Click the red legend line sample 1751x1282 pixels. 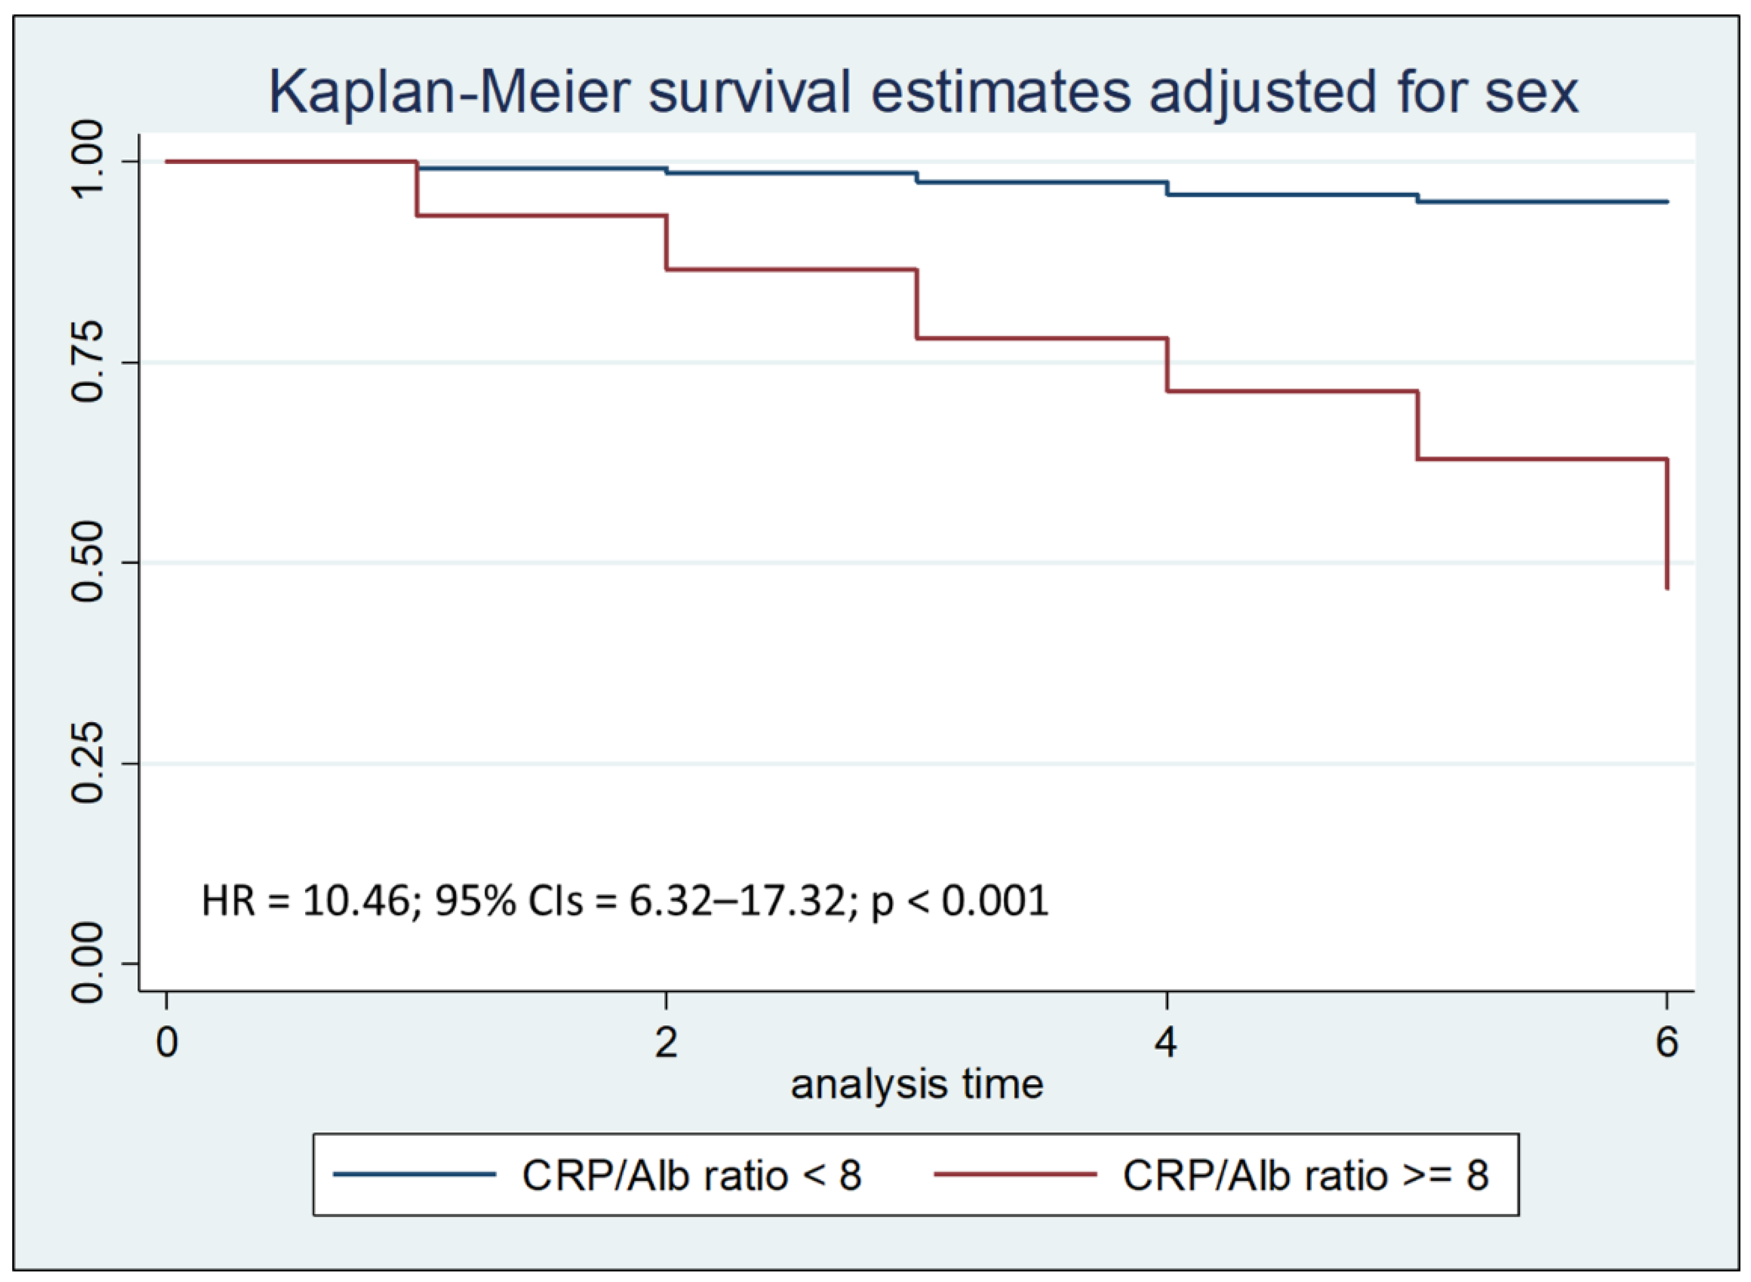[x=1015, y=1174]
